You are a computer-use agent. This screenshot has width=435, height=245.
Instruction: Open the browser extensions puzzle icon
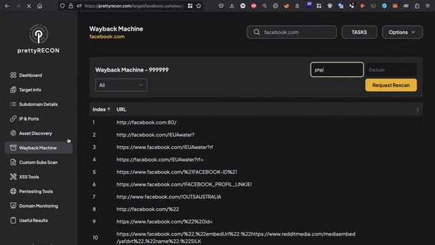click(x=417, y=6)
